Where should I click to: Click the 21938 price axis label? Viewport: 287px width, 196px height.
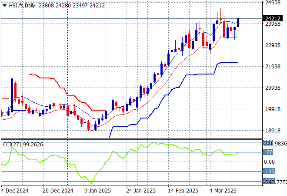point(273,67)
